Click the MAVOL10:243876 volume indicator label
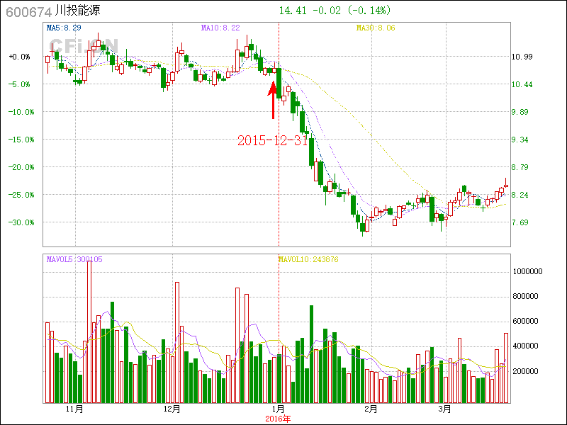The image size is (567, 425). tap(308, 259)
